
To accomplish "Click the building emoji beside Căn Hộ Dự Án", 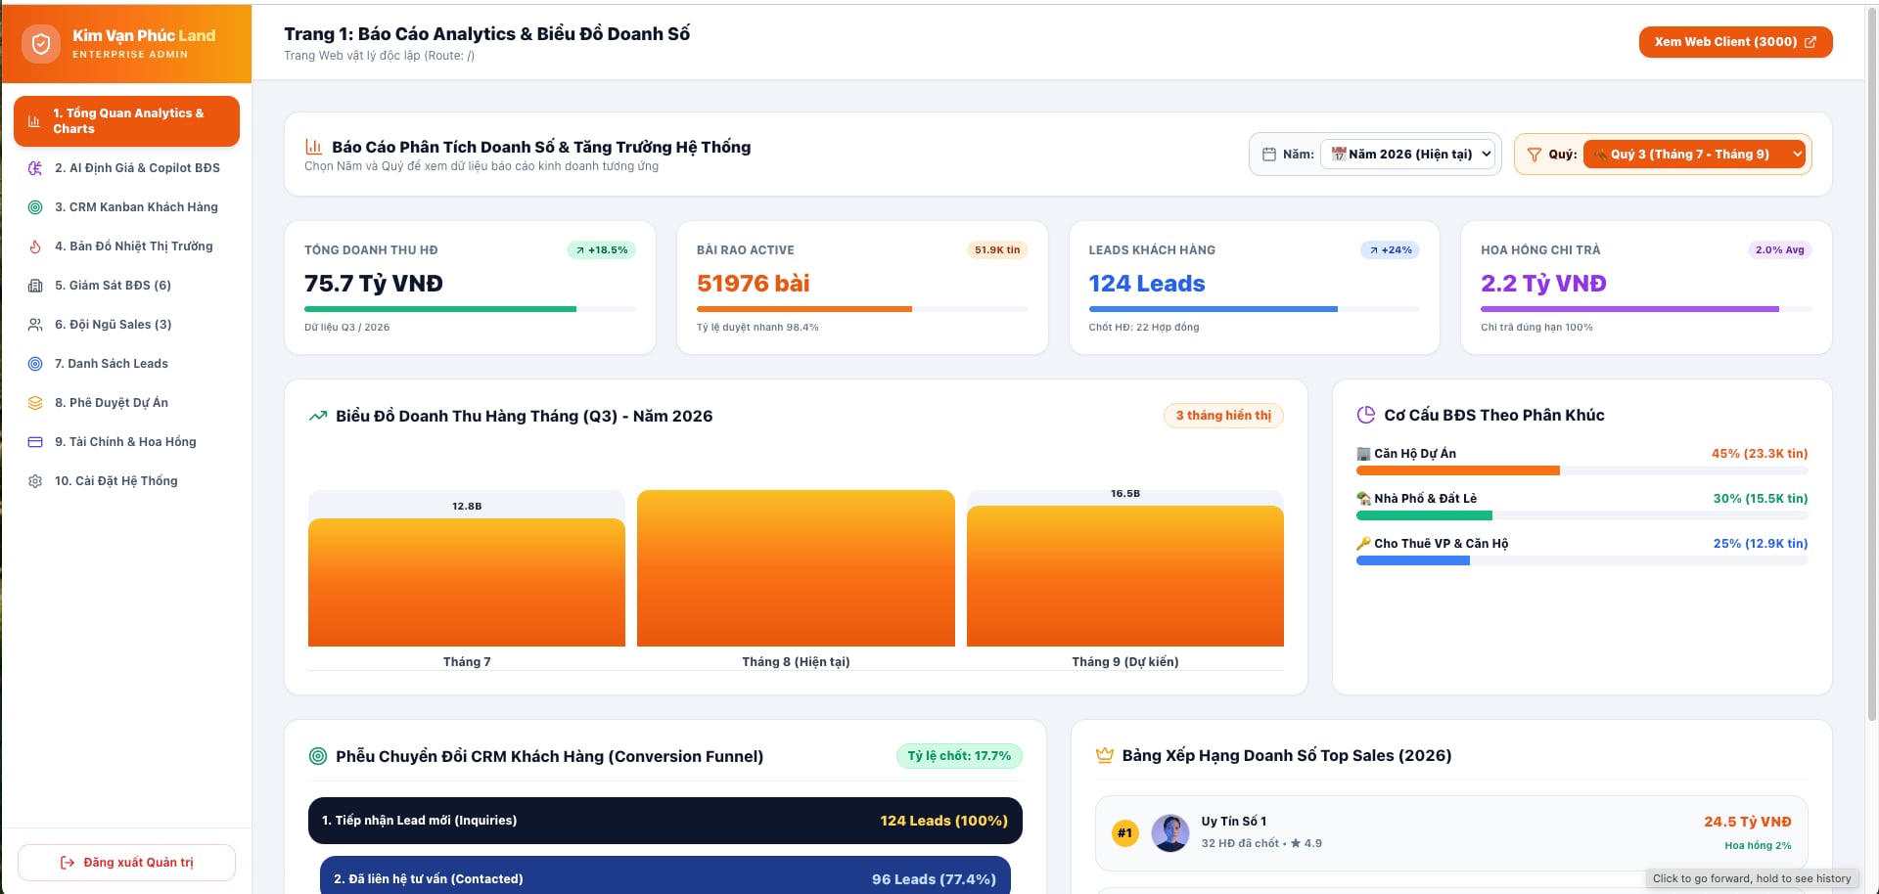I will coord(1364,454).
